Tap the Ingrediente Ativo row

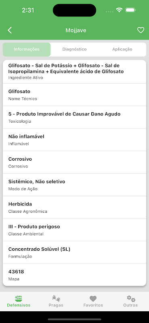[x=74, y=72]
